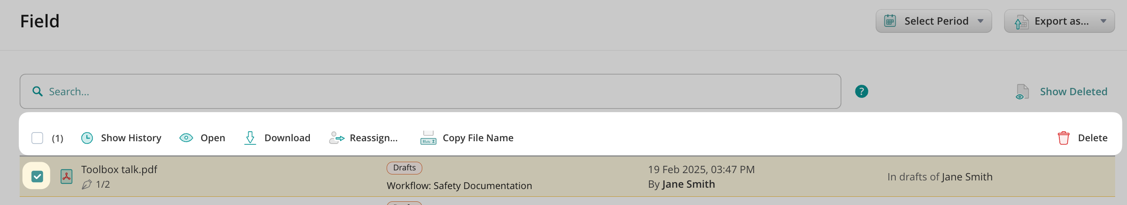Click the Show History clock icon
The width and height of the screenshot is (1127, 205).
pos(87,138)
